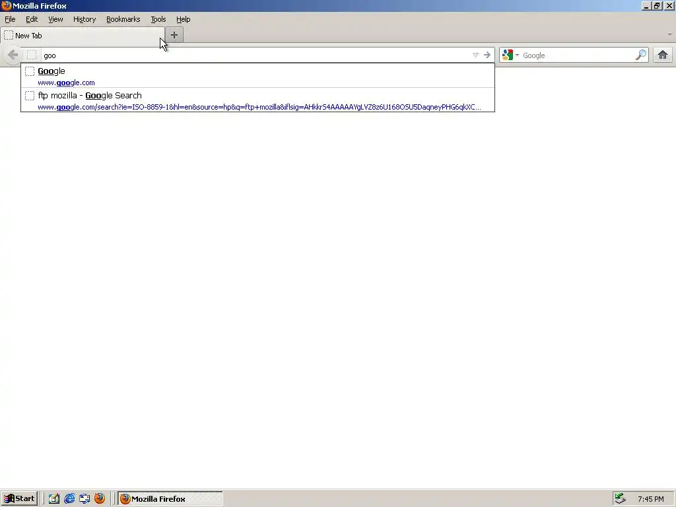Expand the list all tabs arrow
This screenshot has height=507, width=676.
point(669,34)
